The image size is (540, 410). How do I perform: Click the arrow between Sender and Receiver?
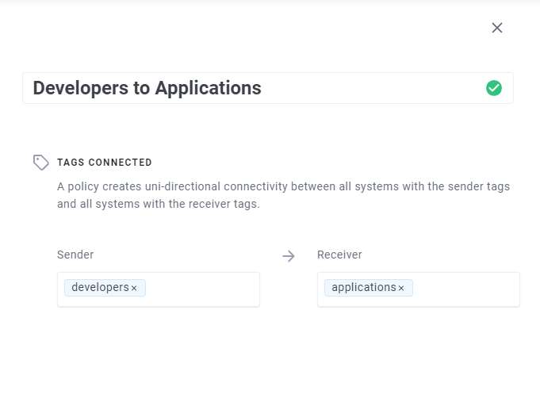(x=289, y=256)
